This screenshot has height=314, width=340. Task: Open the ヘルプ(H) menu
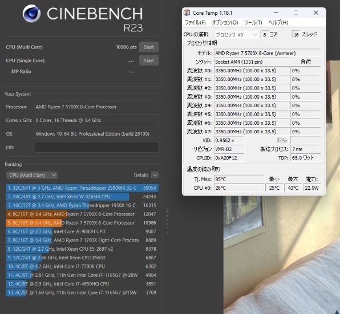pos(278,22)
